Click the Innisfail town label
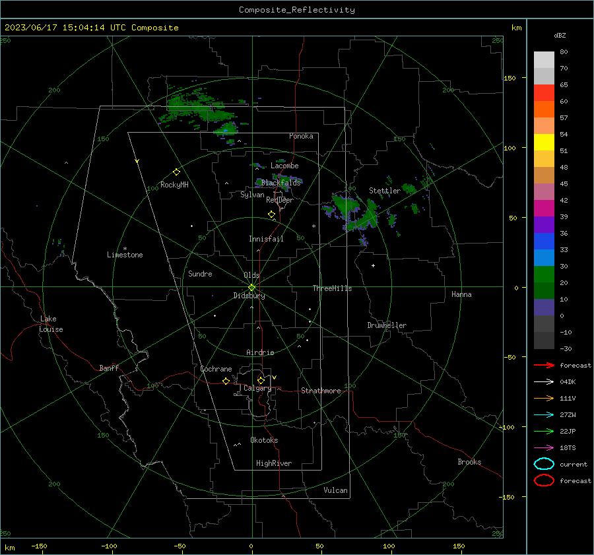Screen dimensions: 594x555 click(266, 239)
